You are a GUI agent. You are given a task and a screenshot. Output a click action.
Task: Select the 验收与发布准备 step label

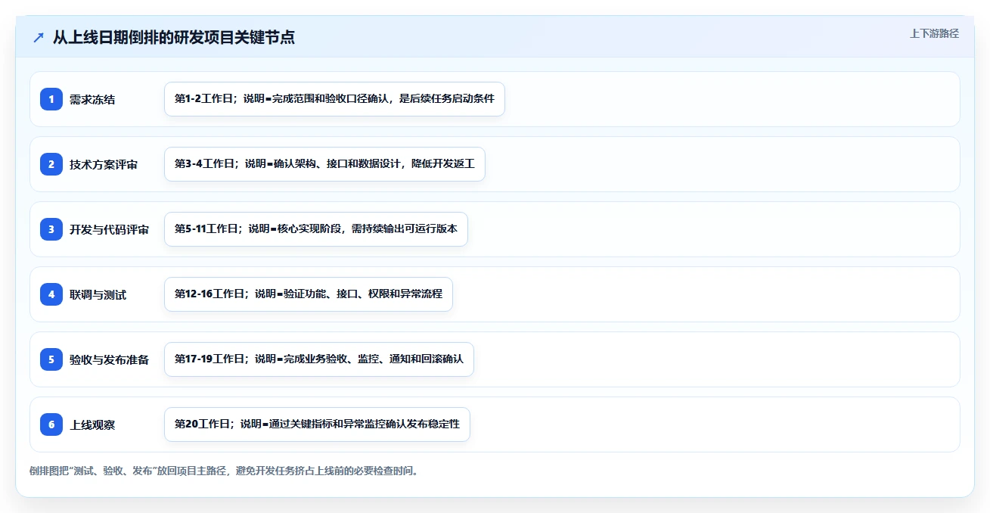click(109, 359)
